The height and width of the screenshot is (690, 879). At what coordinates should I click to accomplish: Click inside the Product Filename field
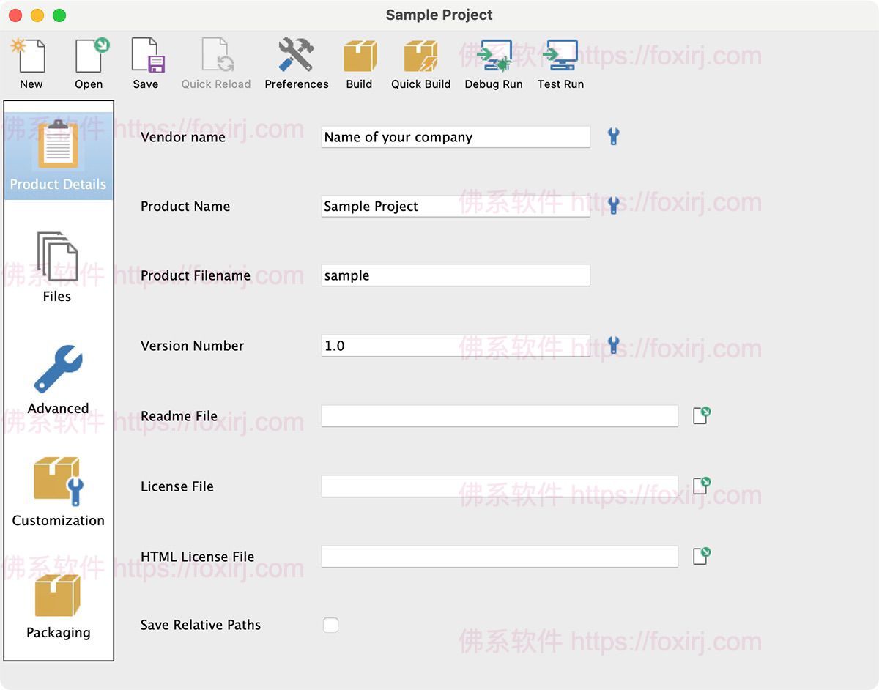[454, 275]
